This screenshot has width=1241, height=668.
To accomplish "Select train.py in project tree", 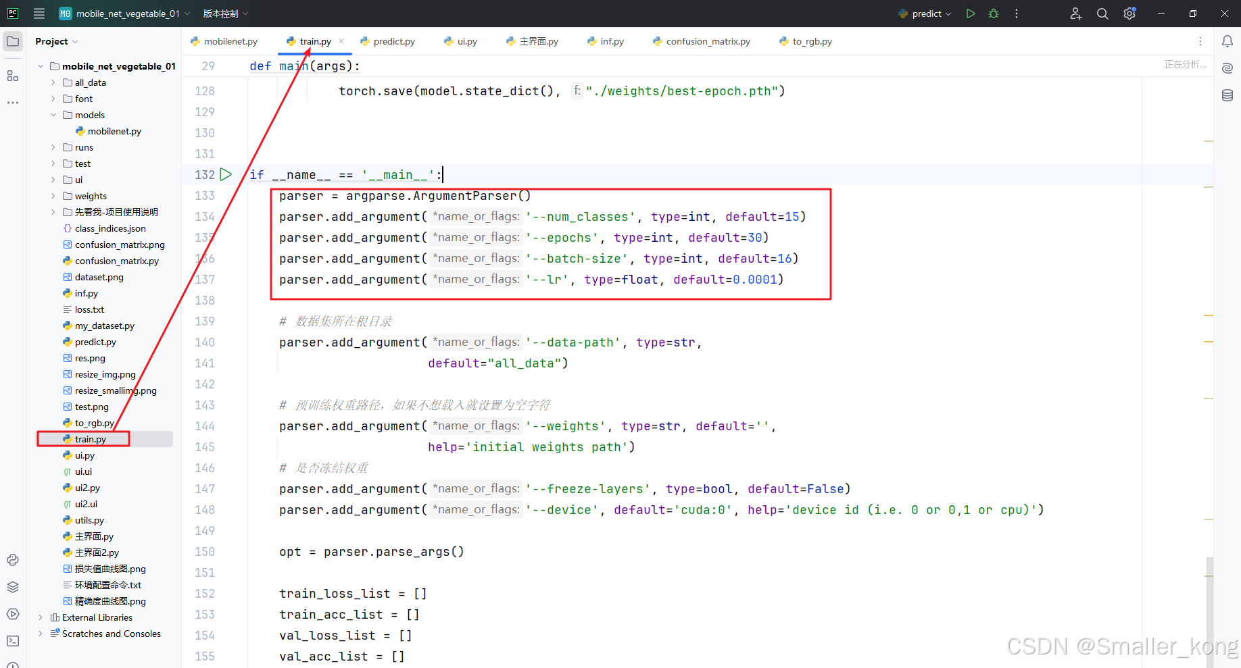I will 91,439.
